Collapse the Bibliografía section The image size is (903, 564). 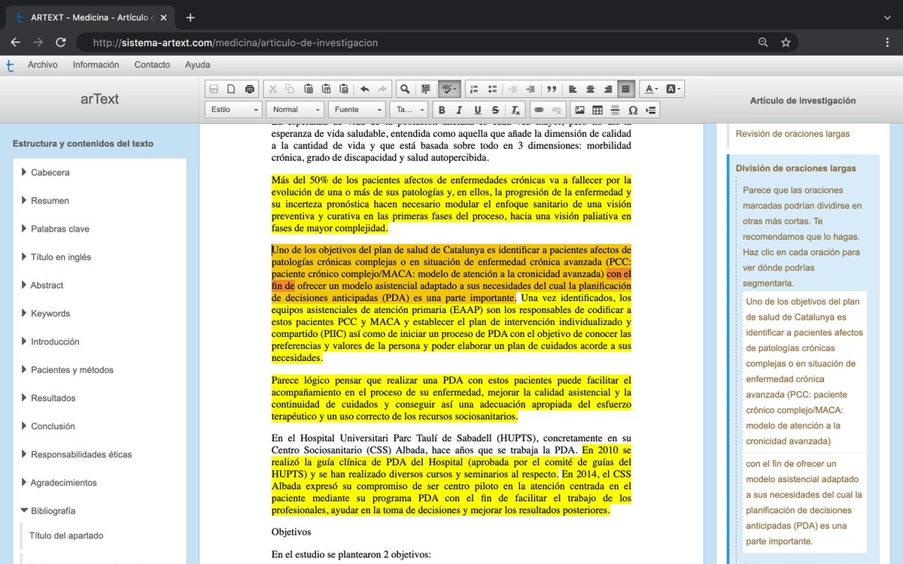[26, 511]
